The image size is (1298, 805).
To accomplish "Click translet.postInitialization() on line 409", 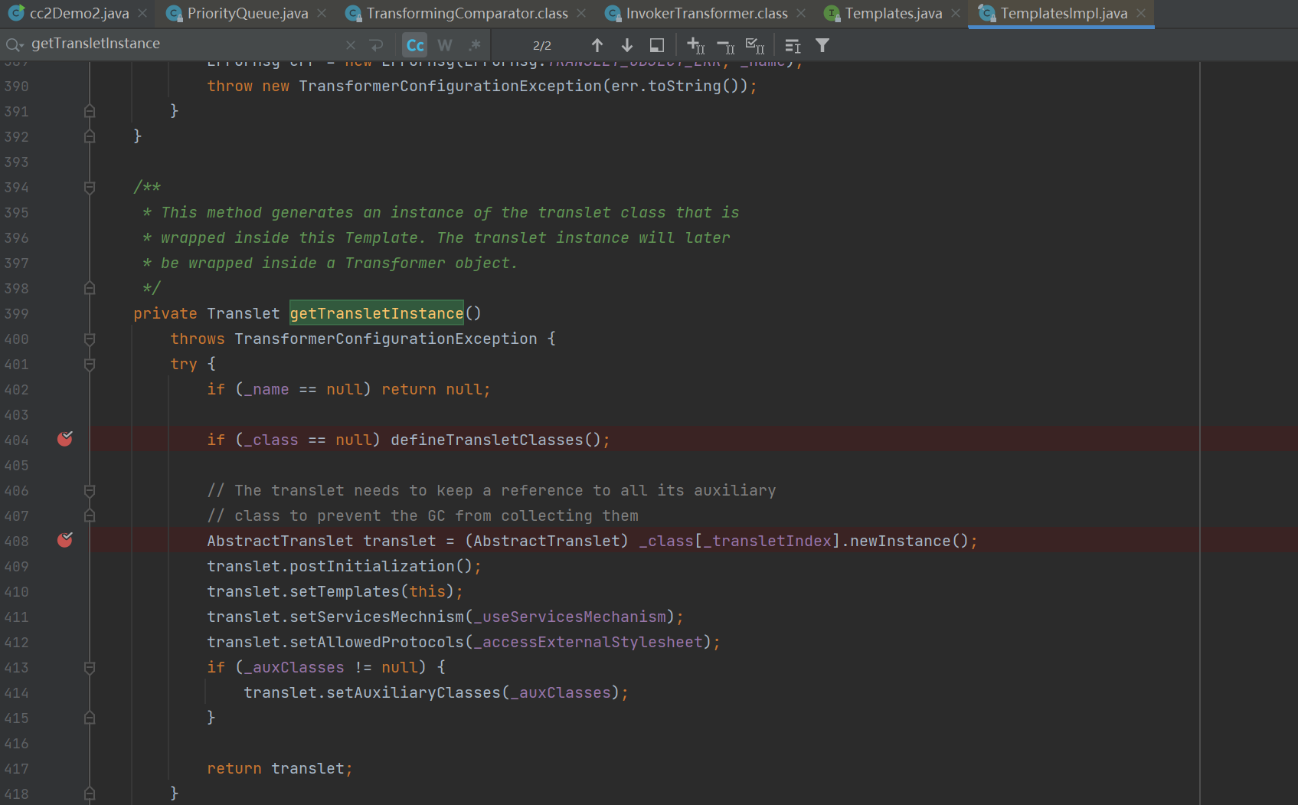I will point(340,566).
